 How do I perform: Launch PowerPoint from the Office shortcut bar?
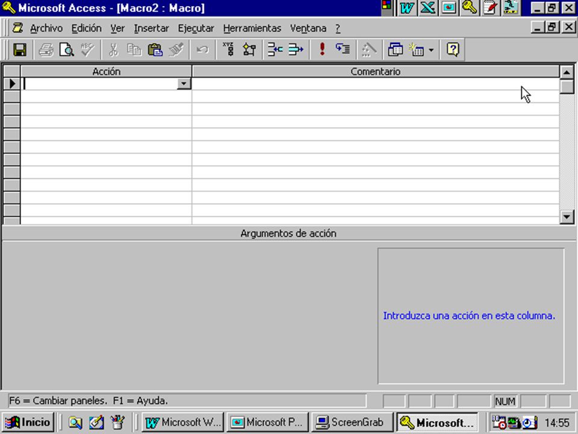click(x=449, y=8)
